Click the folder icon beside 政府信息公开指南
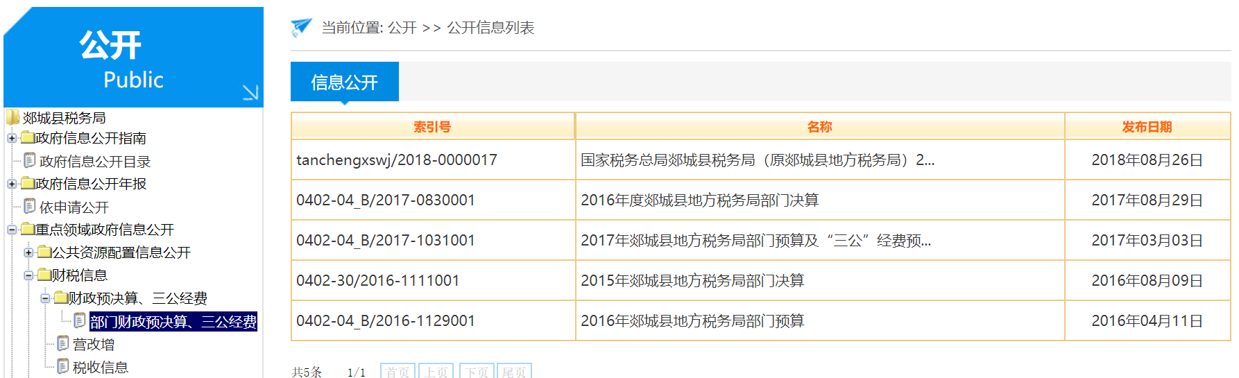1239x378 pixels. coord(28,137)
